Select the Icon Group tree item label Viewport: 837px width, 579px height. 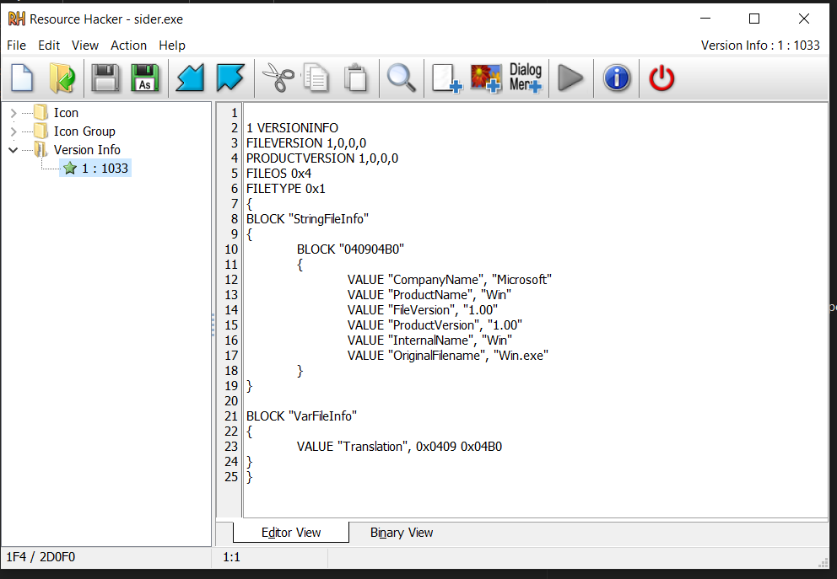(x=84, y=131)
